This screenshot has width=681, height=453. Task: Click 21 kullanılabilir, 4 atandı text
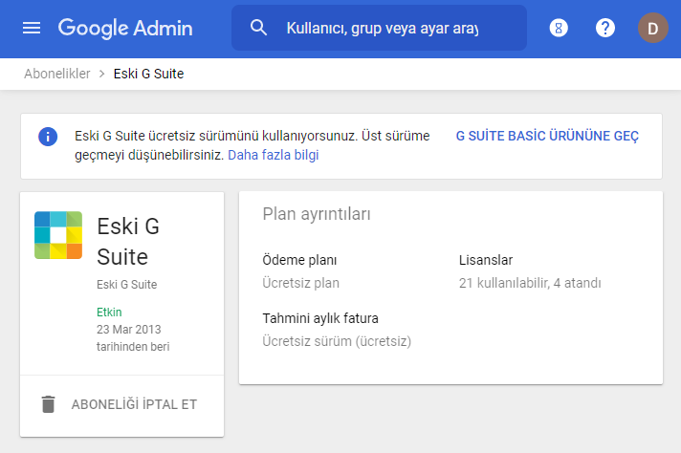(530, 283)
